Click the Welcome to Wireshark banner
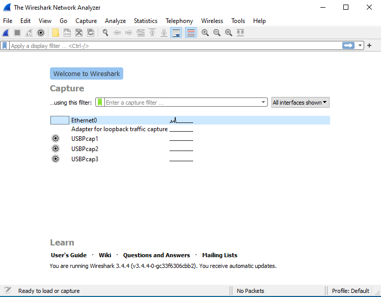The width and height of the screenshot is (381, 297). (87, 73)
